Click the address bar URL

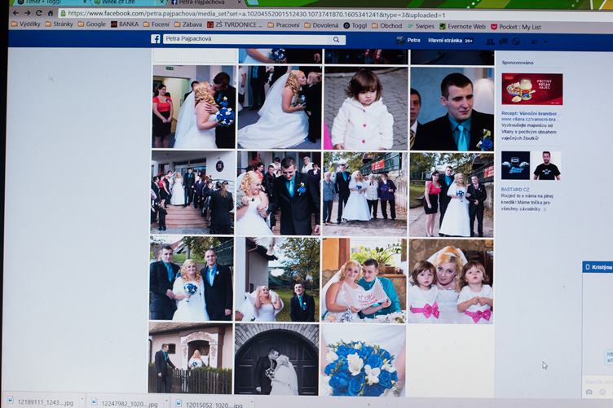pyautogui.click(x=256, y=15)
